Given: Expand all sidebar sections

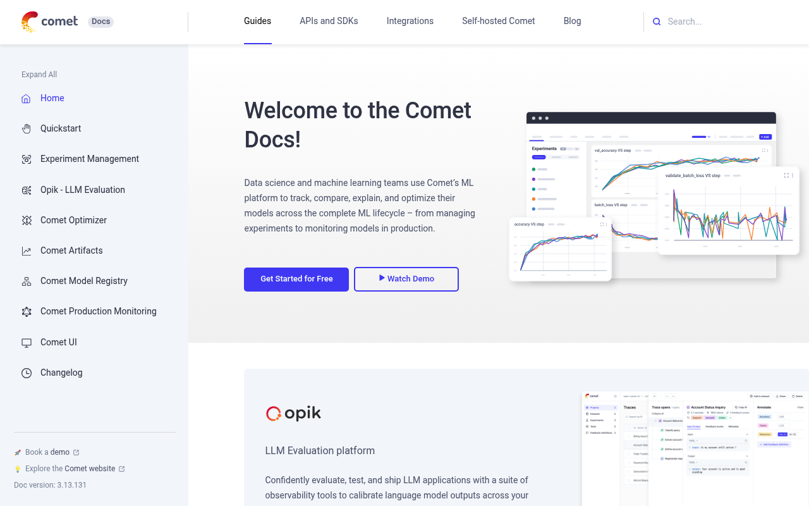Looking at the screenshot, I should pos(39,74).
